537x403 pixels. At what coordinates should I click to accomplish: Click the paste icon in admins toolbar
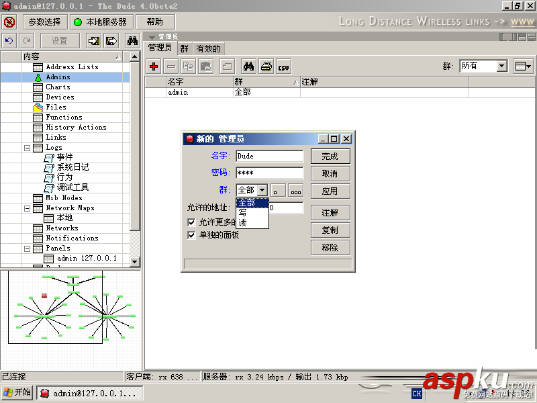coord(206,66)
